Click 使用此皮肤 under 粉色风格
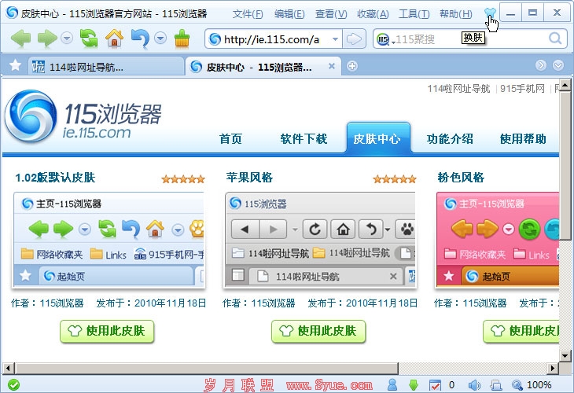The width and height of the screenshot is (574, 393). (x=521, y=331)
